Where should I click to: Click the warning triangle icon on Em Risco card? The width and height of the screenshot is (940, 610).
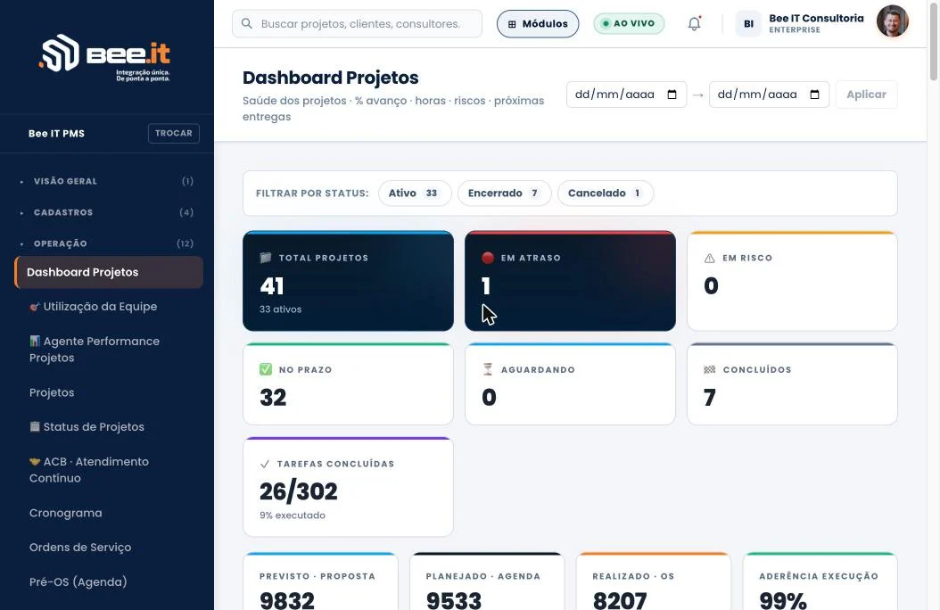(x=710, y=259)
